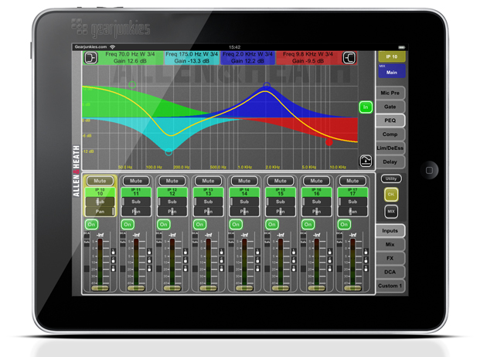Mute channel 11
This screenshot has height=357, width=487.
tap(136, 181)
